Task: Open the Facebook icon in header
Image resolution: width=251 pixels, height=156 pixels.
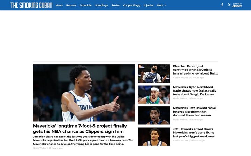Action: click(x=222, y=5)
